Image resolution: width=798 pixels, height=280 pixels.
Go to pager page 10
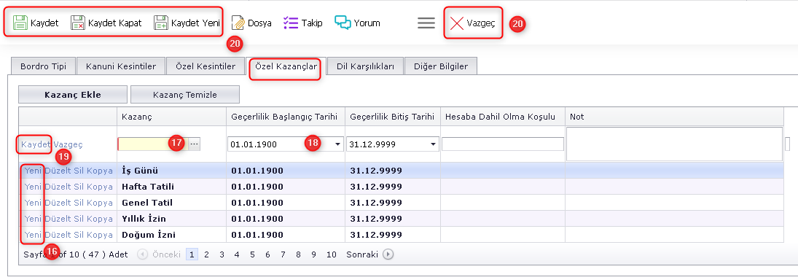[332, 254]
